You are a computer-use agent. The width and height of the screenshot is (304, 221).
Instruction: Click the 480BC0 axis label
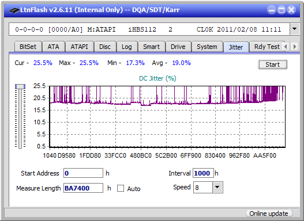point(141,155)
